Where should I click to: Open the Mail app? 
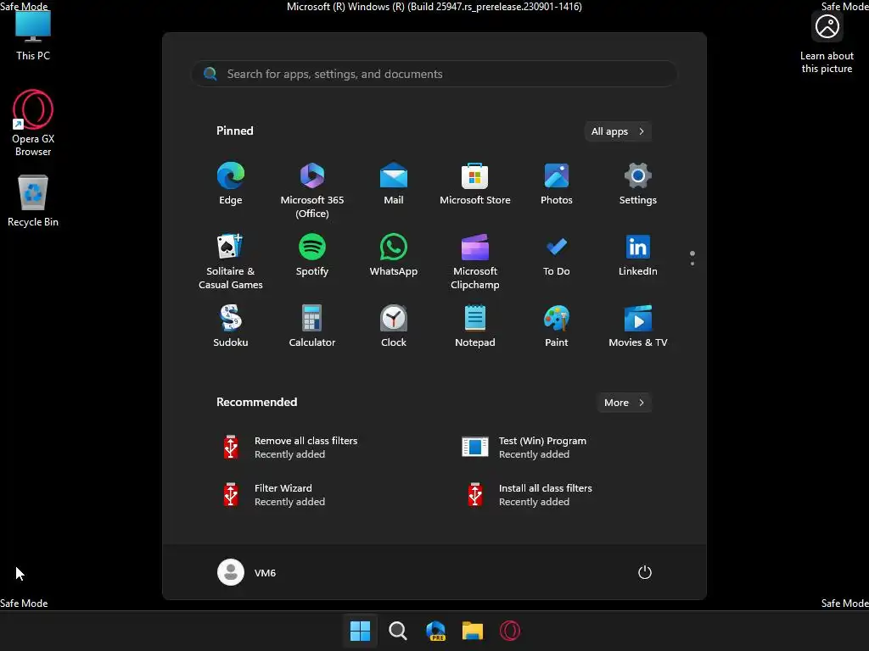pyautogui.click(x=394, y=184)
